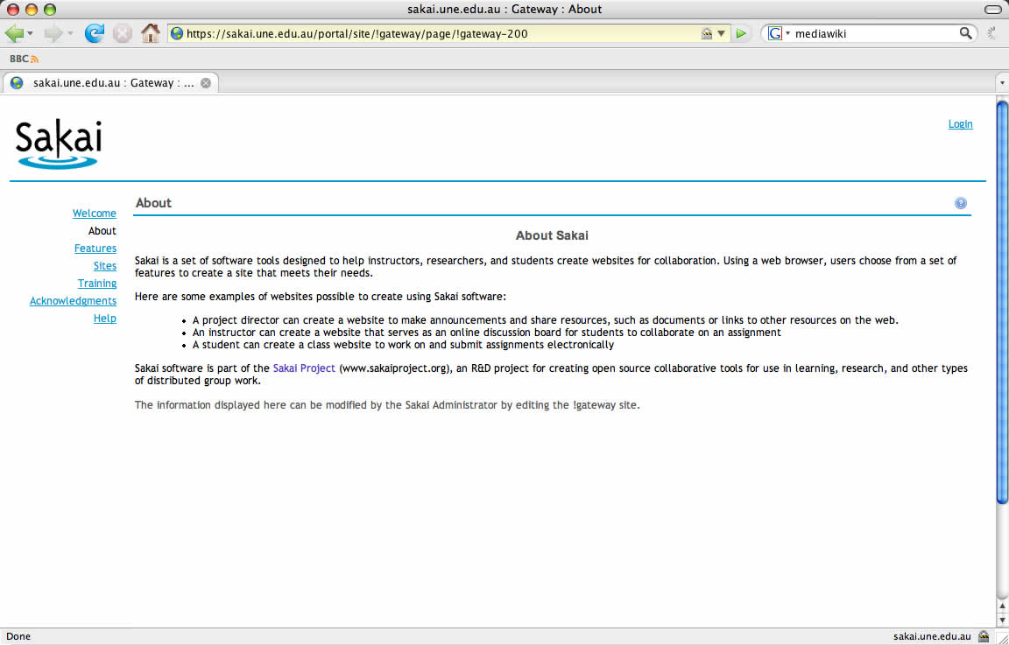The width and height of the screenshot is (1009, 645).
Task: Click the sakai.une.edu.au status bar domain
Action: pyautogui.click(x=932, y=636)
